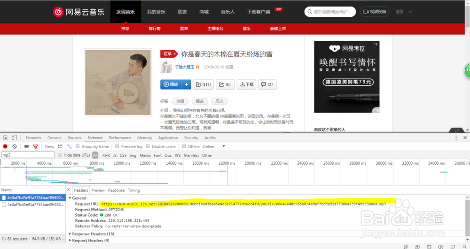Click the capture screenshots camera icon

26,146
